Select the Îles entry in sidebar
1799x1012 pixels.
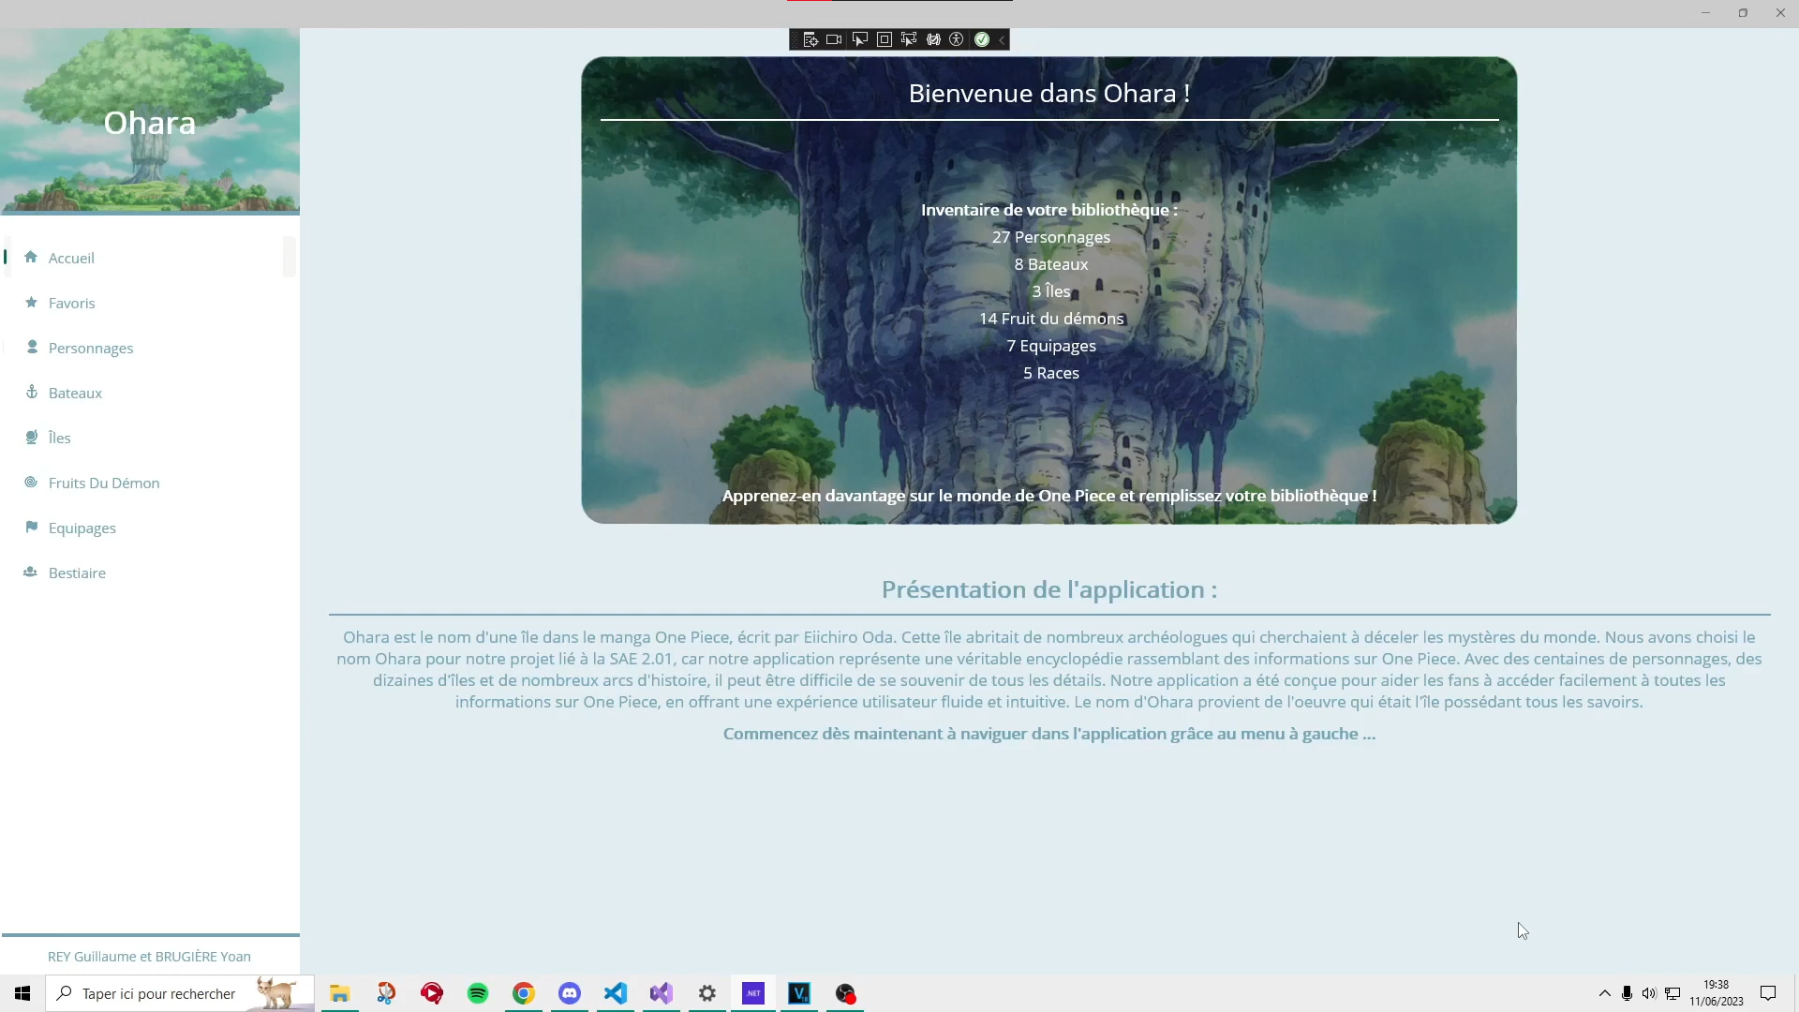tap(150, 438)
